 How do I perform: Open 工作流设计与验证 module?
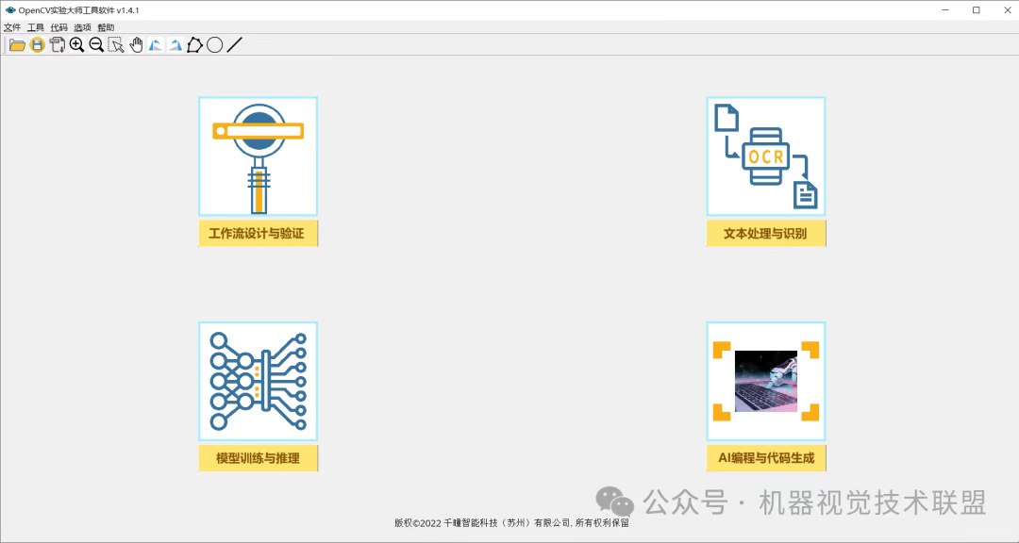[258, 156]
